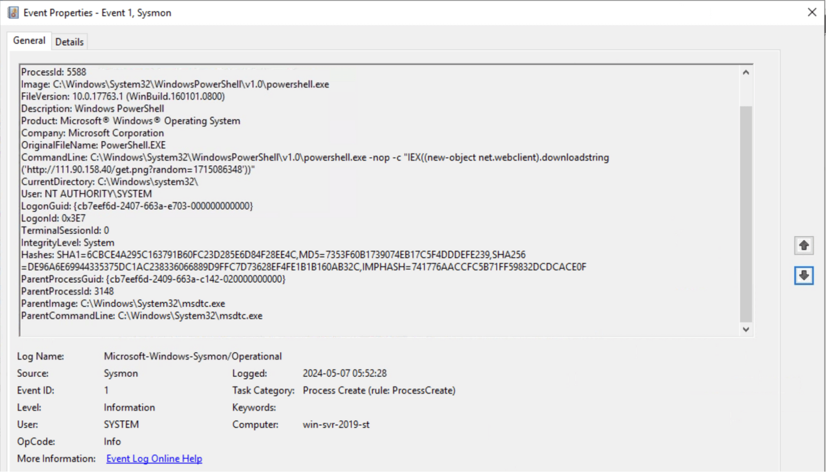Click the Hashes SHA1 line
The width and height of the screenshot is (826, 472).
(x=274, y=255)
